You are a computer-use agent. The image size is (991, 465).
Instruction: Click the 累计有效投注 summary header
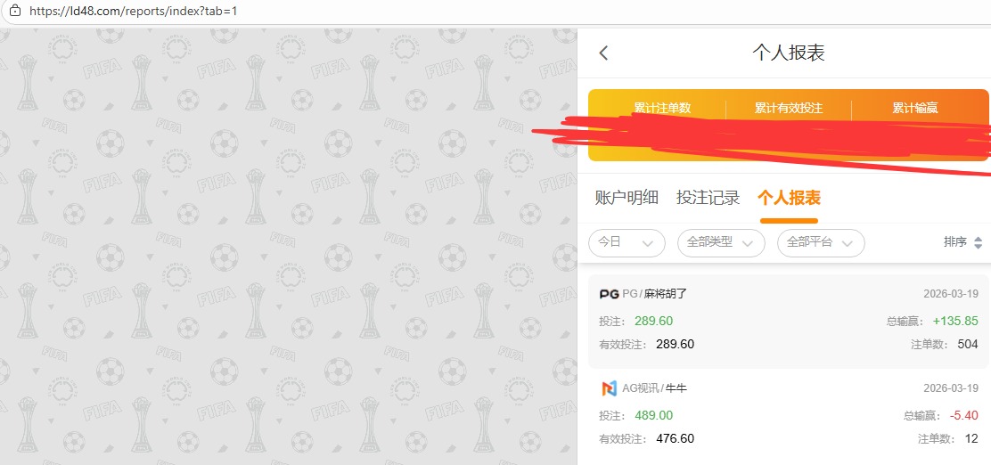[x=789, y=108]
